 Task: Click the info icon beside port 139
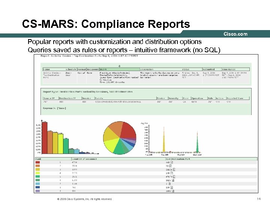coord(172,187)
